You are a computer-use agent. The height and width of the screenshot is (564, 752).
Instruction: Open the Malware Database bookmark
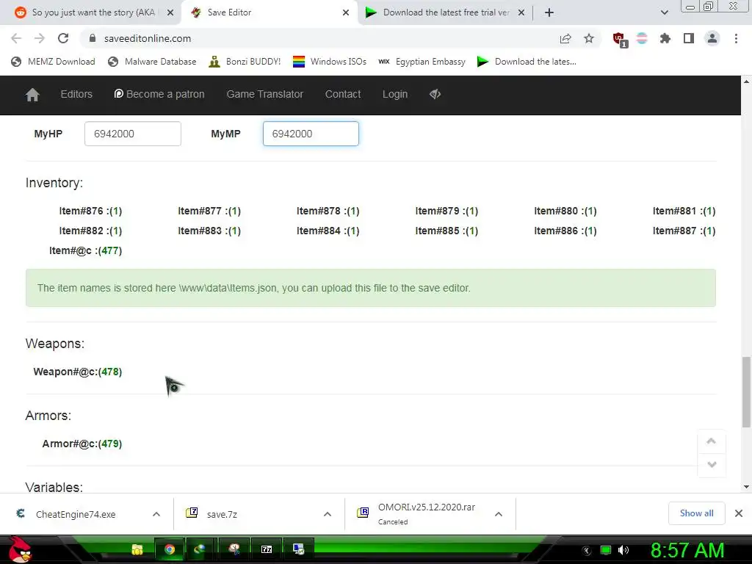(153, 62)
